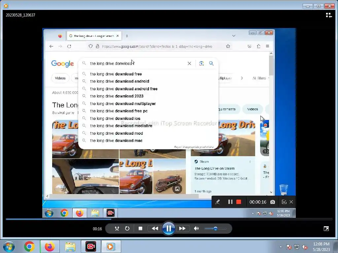
Task: Choose 'the long drive download 2023' suggestion
Action: tap(148, 96)
